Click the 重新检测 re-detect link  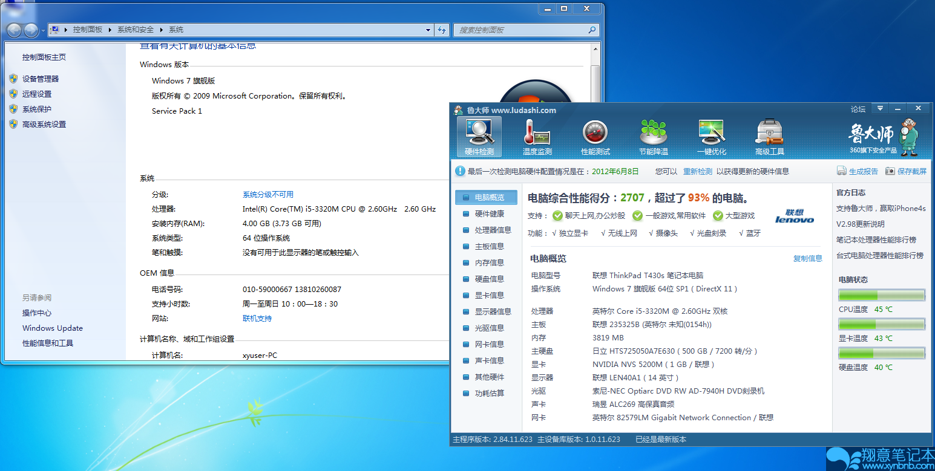tap(698, 171)
